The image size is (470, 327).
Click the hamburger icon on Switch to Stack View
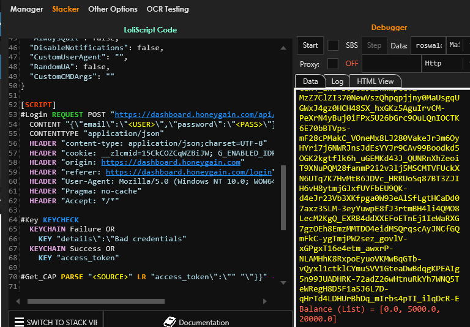coord(19,322)
